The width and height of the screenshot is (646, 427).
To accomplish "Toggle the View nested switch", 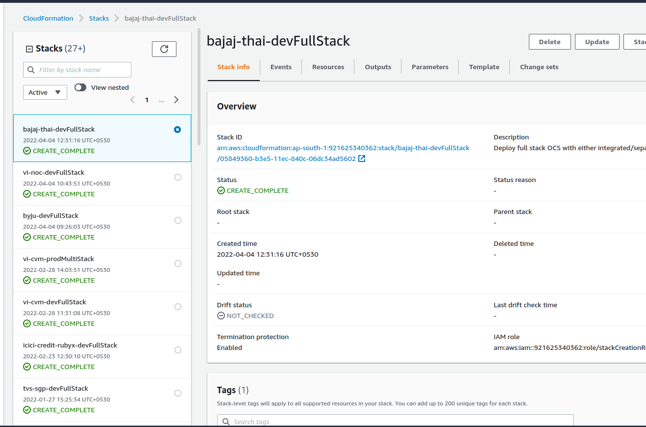I will 80,87.
